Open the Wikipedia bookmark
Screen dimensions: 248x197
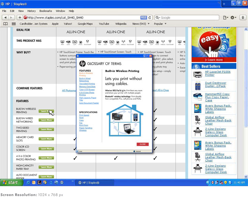[121, 24]
